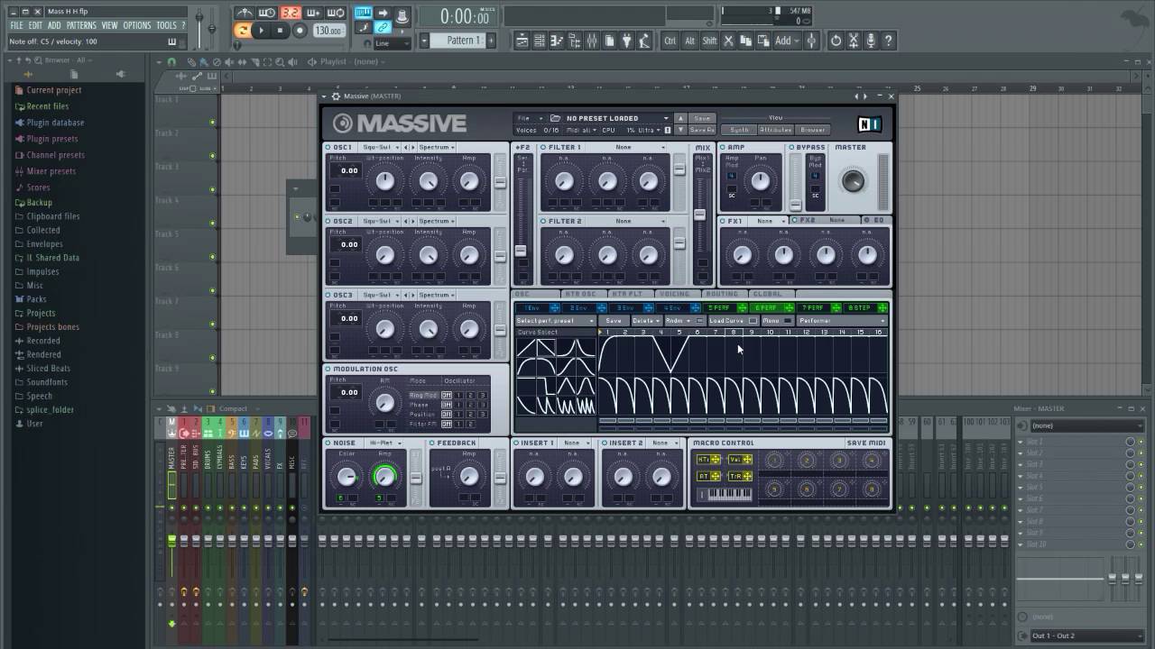Click the cut scissors icon in toolbar
The width and height of the screenshot is (1155, 649).
[x=729, y=41]
